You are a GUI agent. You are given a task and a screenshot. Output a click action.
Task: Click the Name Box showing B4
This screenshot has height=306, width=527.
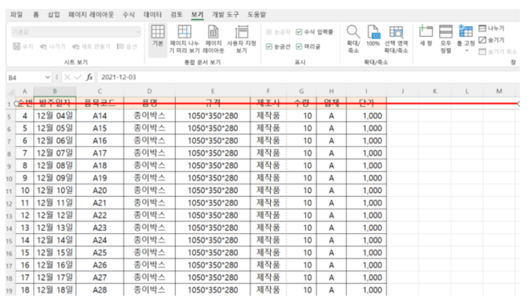click(x=26, y=77)
